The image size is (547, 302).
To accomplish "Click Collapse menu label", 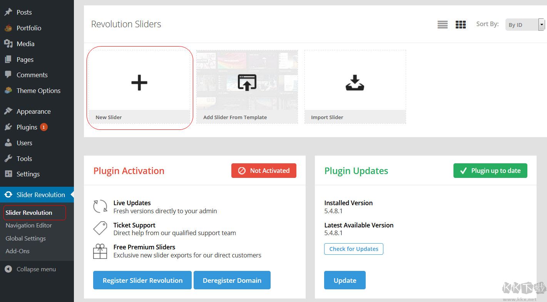I will [36, 269].
